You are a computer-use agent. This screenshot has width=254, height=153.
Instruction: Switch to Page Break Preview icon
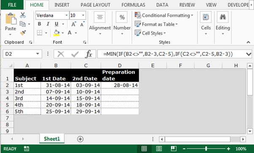[x=173, y=149]
